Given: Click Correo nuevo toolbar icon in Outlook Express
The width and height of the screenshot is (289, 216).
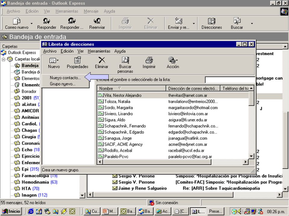Looking at the screenshot, I should tap(16, 21).
